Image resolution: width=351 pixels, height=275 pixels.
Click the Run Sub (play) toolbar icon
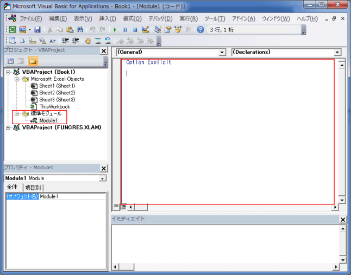115,29
